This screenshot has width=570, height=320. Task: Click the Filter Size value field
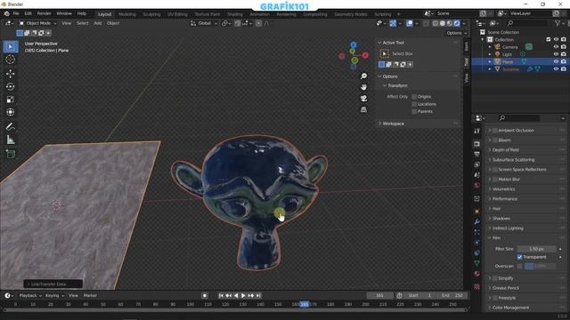click(536, 249)
